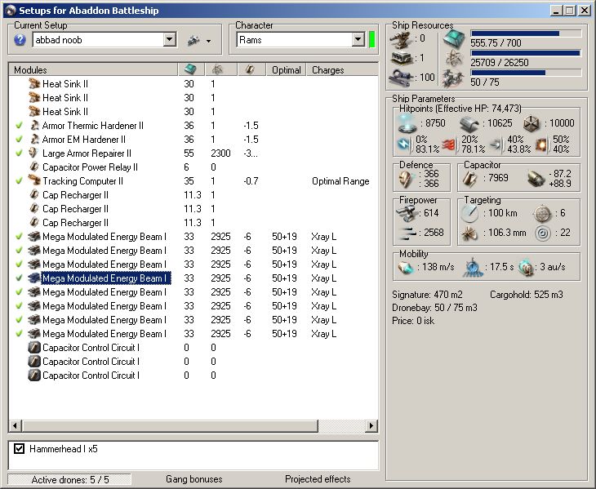Sort by the Modules column header
This screenshot has width=596, height=489.
93,69
